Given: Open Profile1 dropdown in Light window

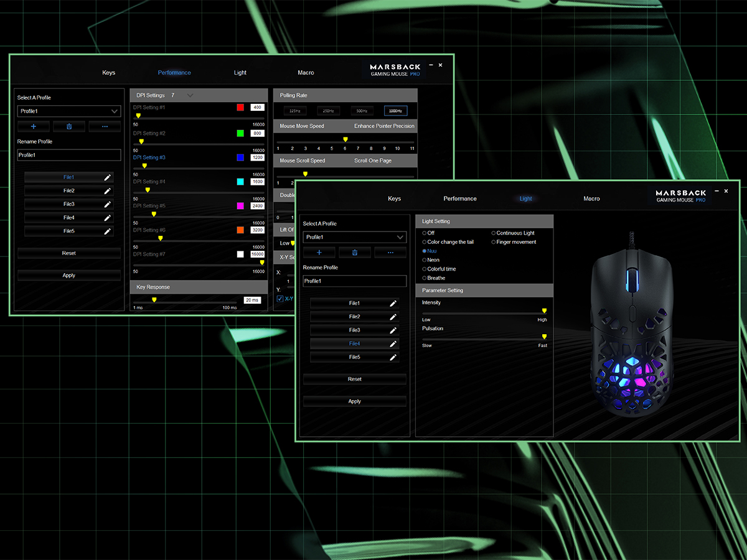Looking at the screenshot, I should click(354, 237).
